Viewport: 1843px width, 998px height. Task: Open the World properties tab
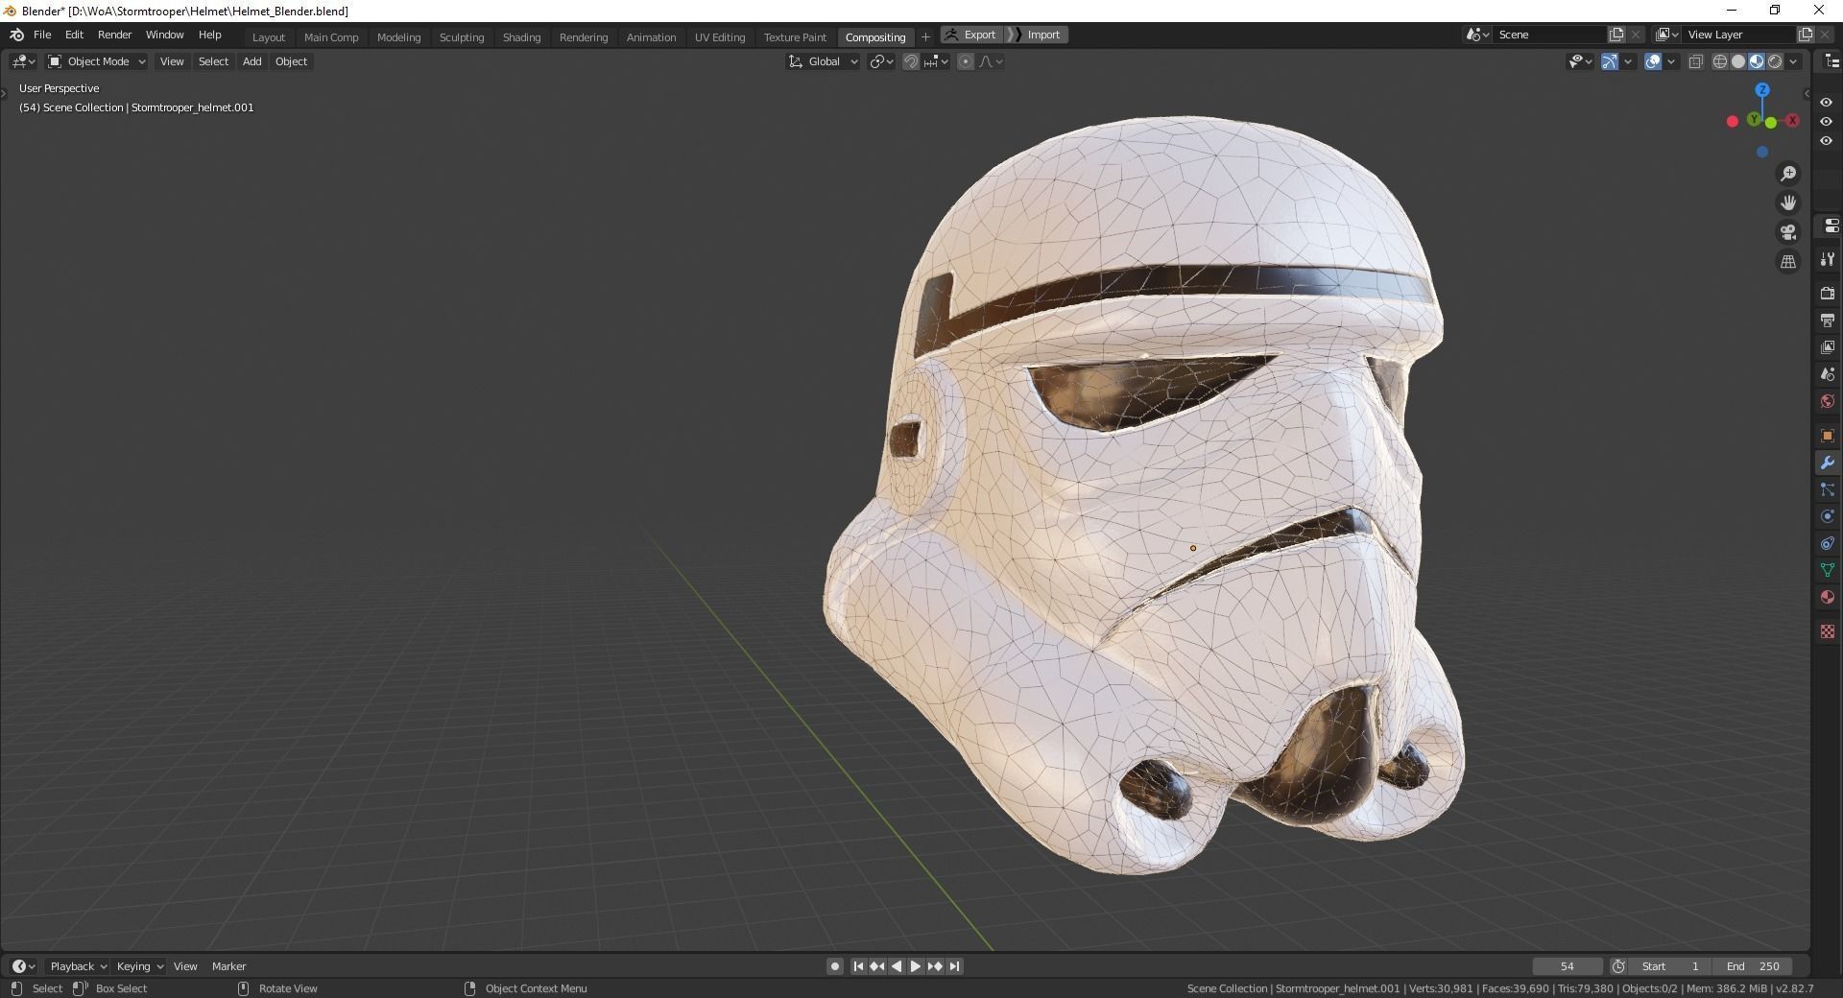(x=1828, y=401)
